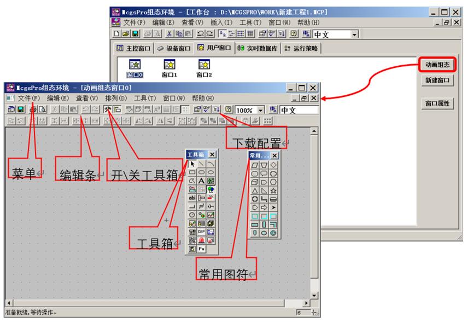This screenshot has height=322, width=473.
Task: Click the horizontal scrollbar right arrow
Action: pyautogui.click(x=306, y=303)
